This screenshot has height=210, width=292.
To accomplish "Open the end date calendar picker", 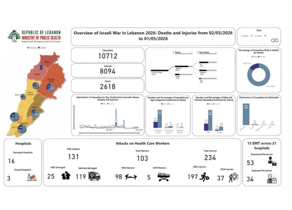I will (265, 36).
